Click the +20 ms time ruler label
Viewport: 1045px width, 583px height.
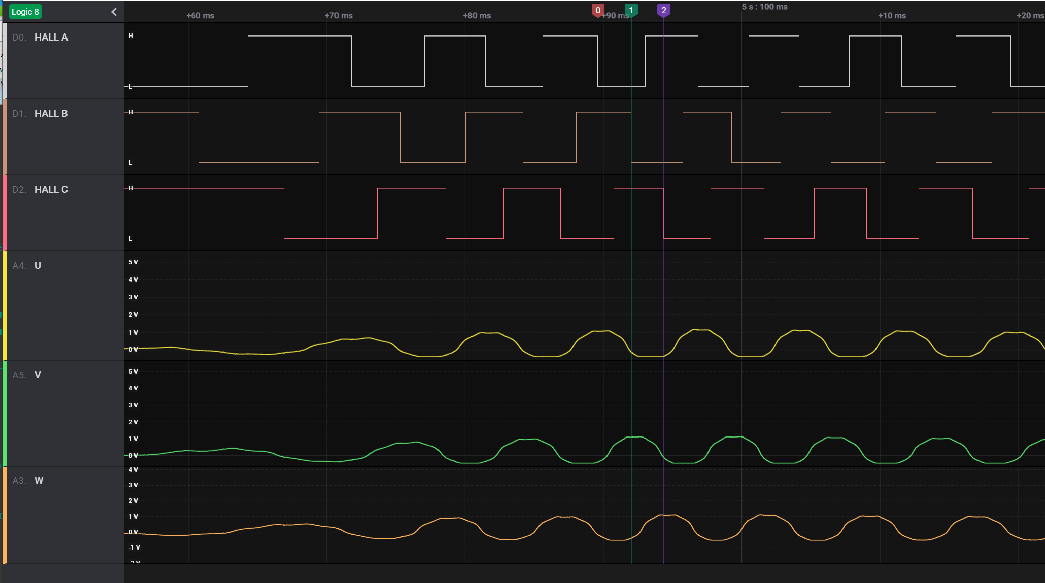(1030, 16)
